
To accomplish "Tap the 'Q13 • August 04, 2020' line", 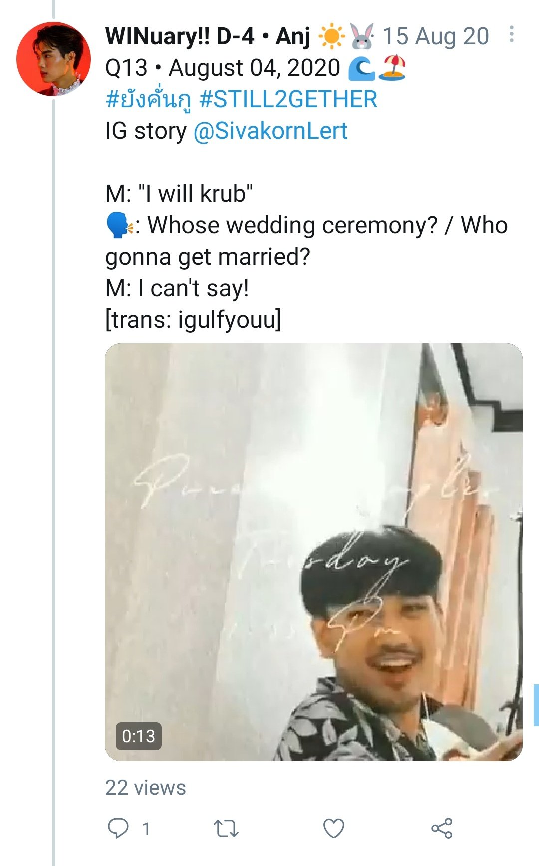I will coord(223,68).
